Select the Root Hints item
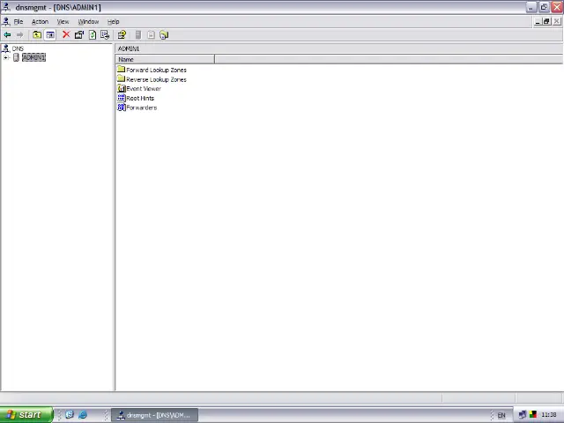Image resolution: width=564 pixels, height=423 pixels. click(x=139, y=99)
